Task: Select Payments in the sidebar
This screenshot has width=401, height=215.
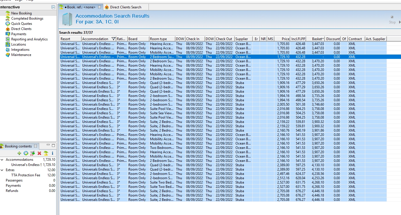Action: (x=19, y=34)
